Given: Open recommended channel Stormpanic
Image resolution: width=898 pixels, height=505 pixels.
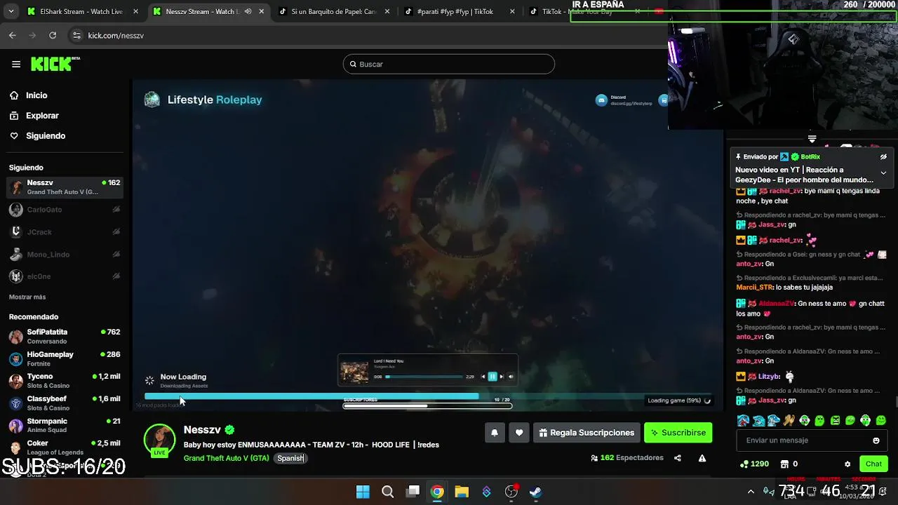Looking at the screenshot, I should click(x=65, y=426).
